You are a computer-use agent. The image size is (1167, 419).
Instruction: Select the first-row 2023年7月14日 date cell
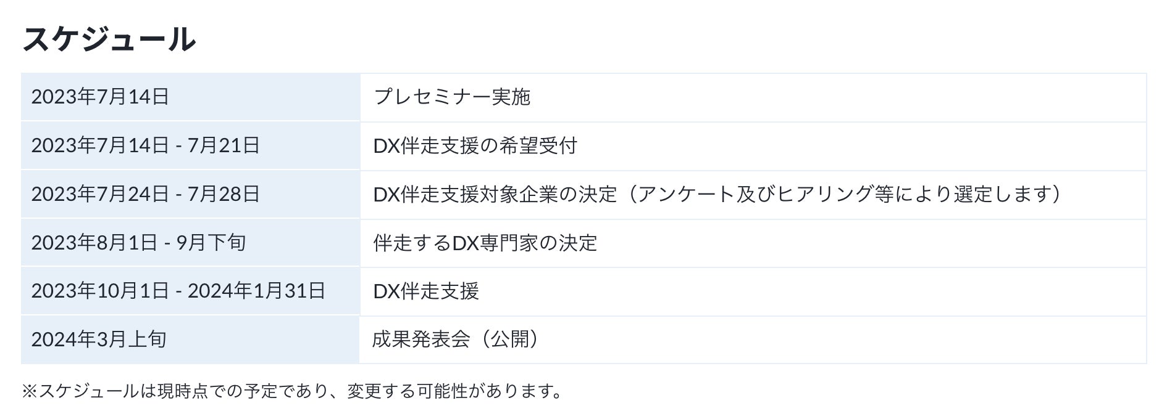click(100, 97)
